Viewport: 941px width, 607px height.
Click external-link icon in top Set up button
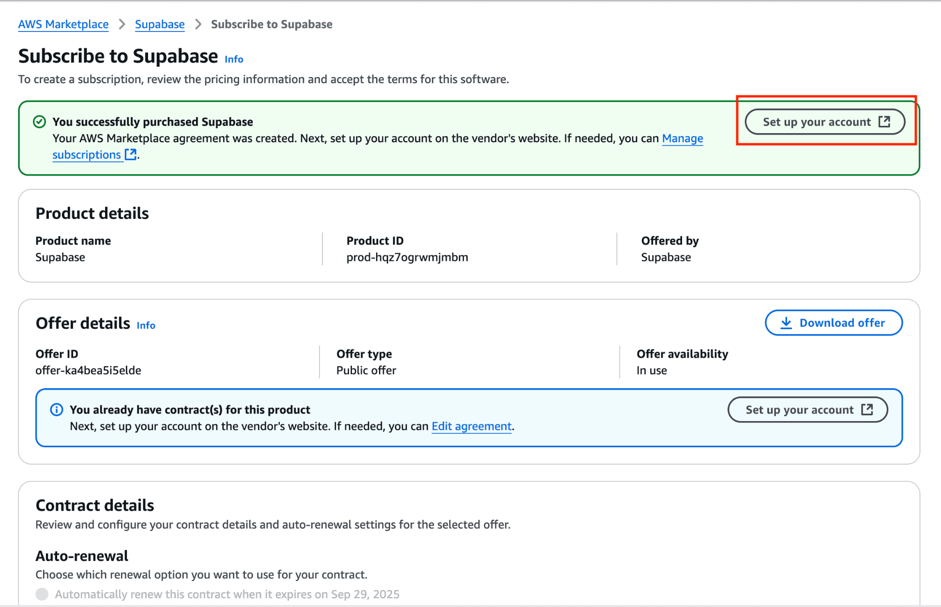(x=884, y=121)
